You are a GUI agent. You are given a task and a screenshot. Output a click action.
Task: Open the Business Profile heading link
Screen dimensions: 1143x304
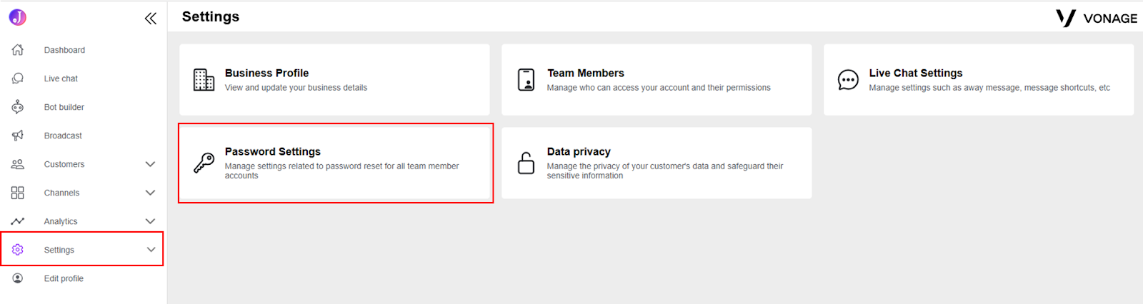pos(266,73)
